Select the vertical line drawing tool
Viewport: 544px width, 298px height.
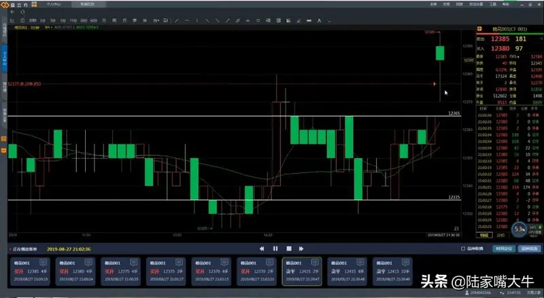197,21
